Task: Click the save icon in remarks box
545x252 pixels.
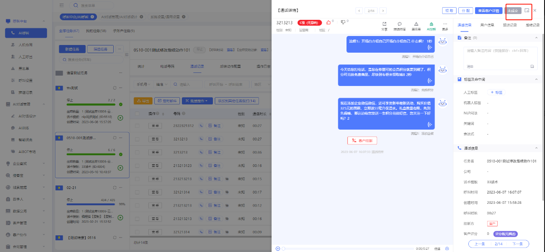Action: pos(532,66)
